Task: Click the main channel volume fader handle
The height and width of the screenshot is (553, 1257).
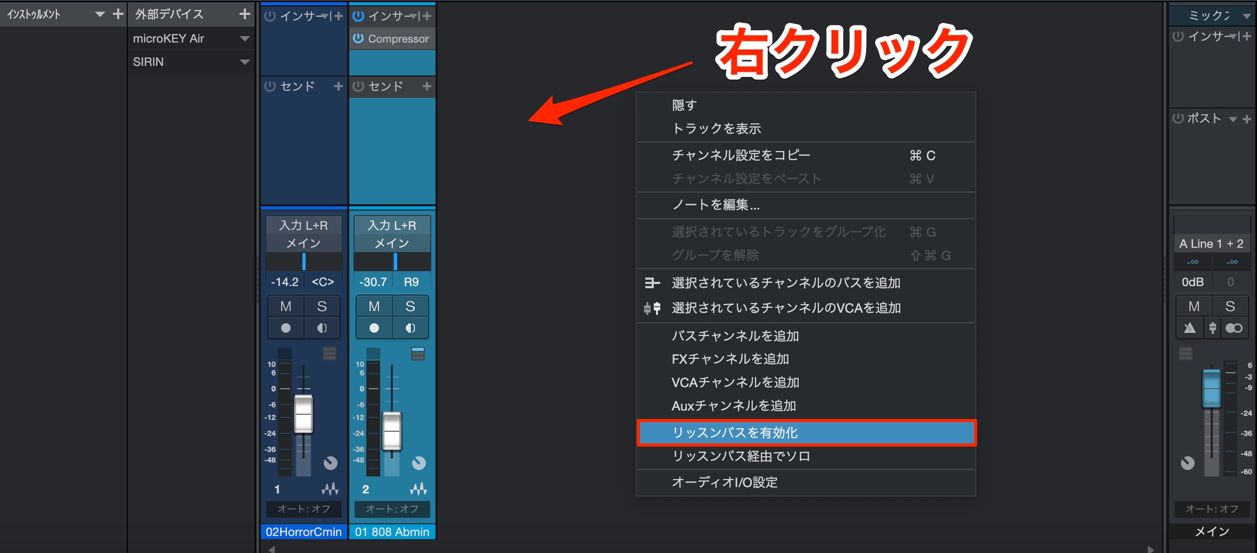Action: point(1212,388)
